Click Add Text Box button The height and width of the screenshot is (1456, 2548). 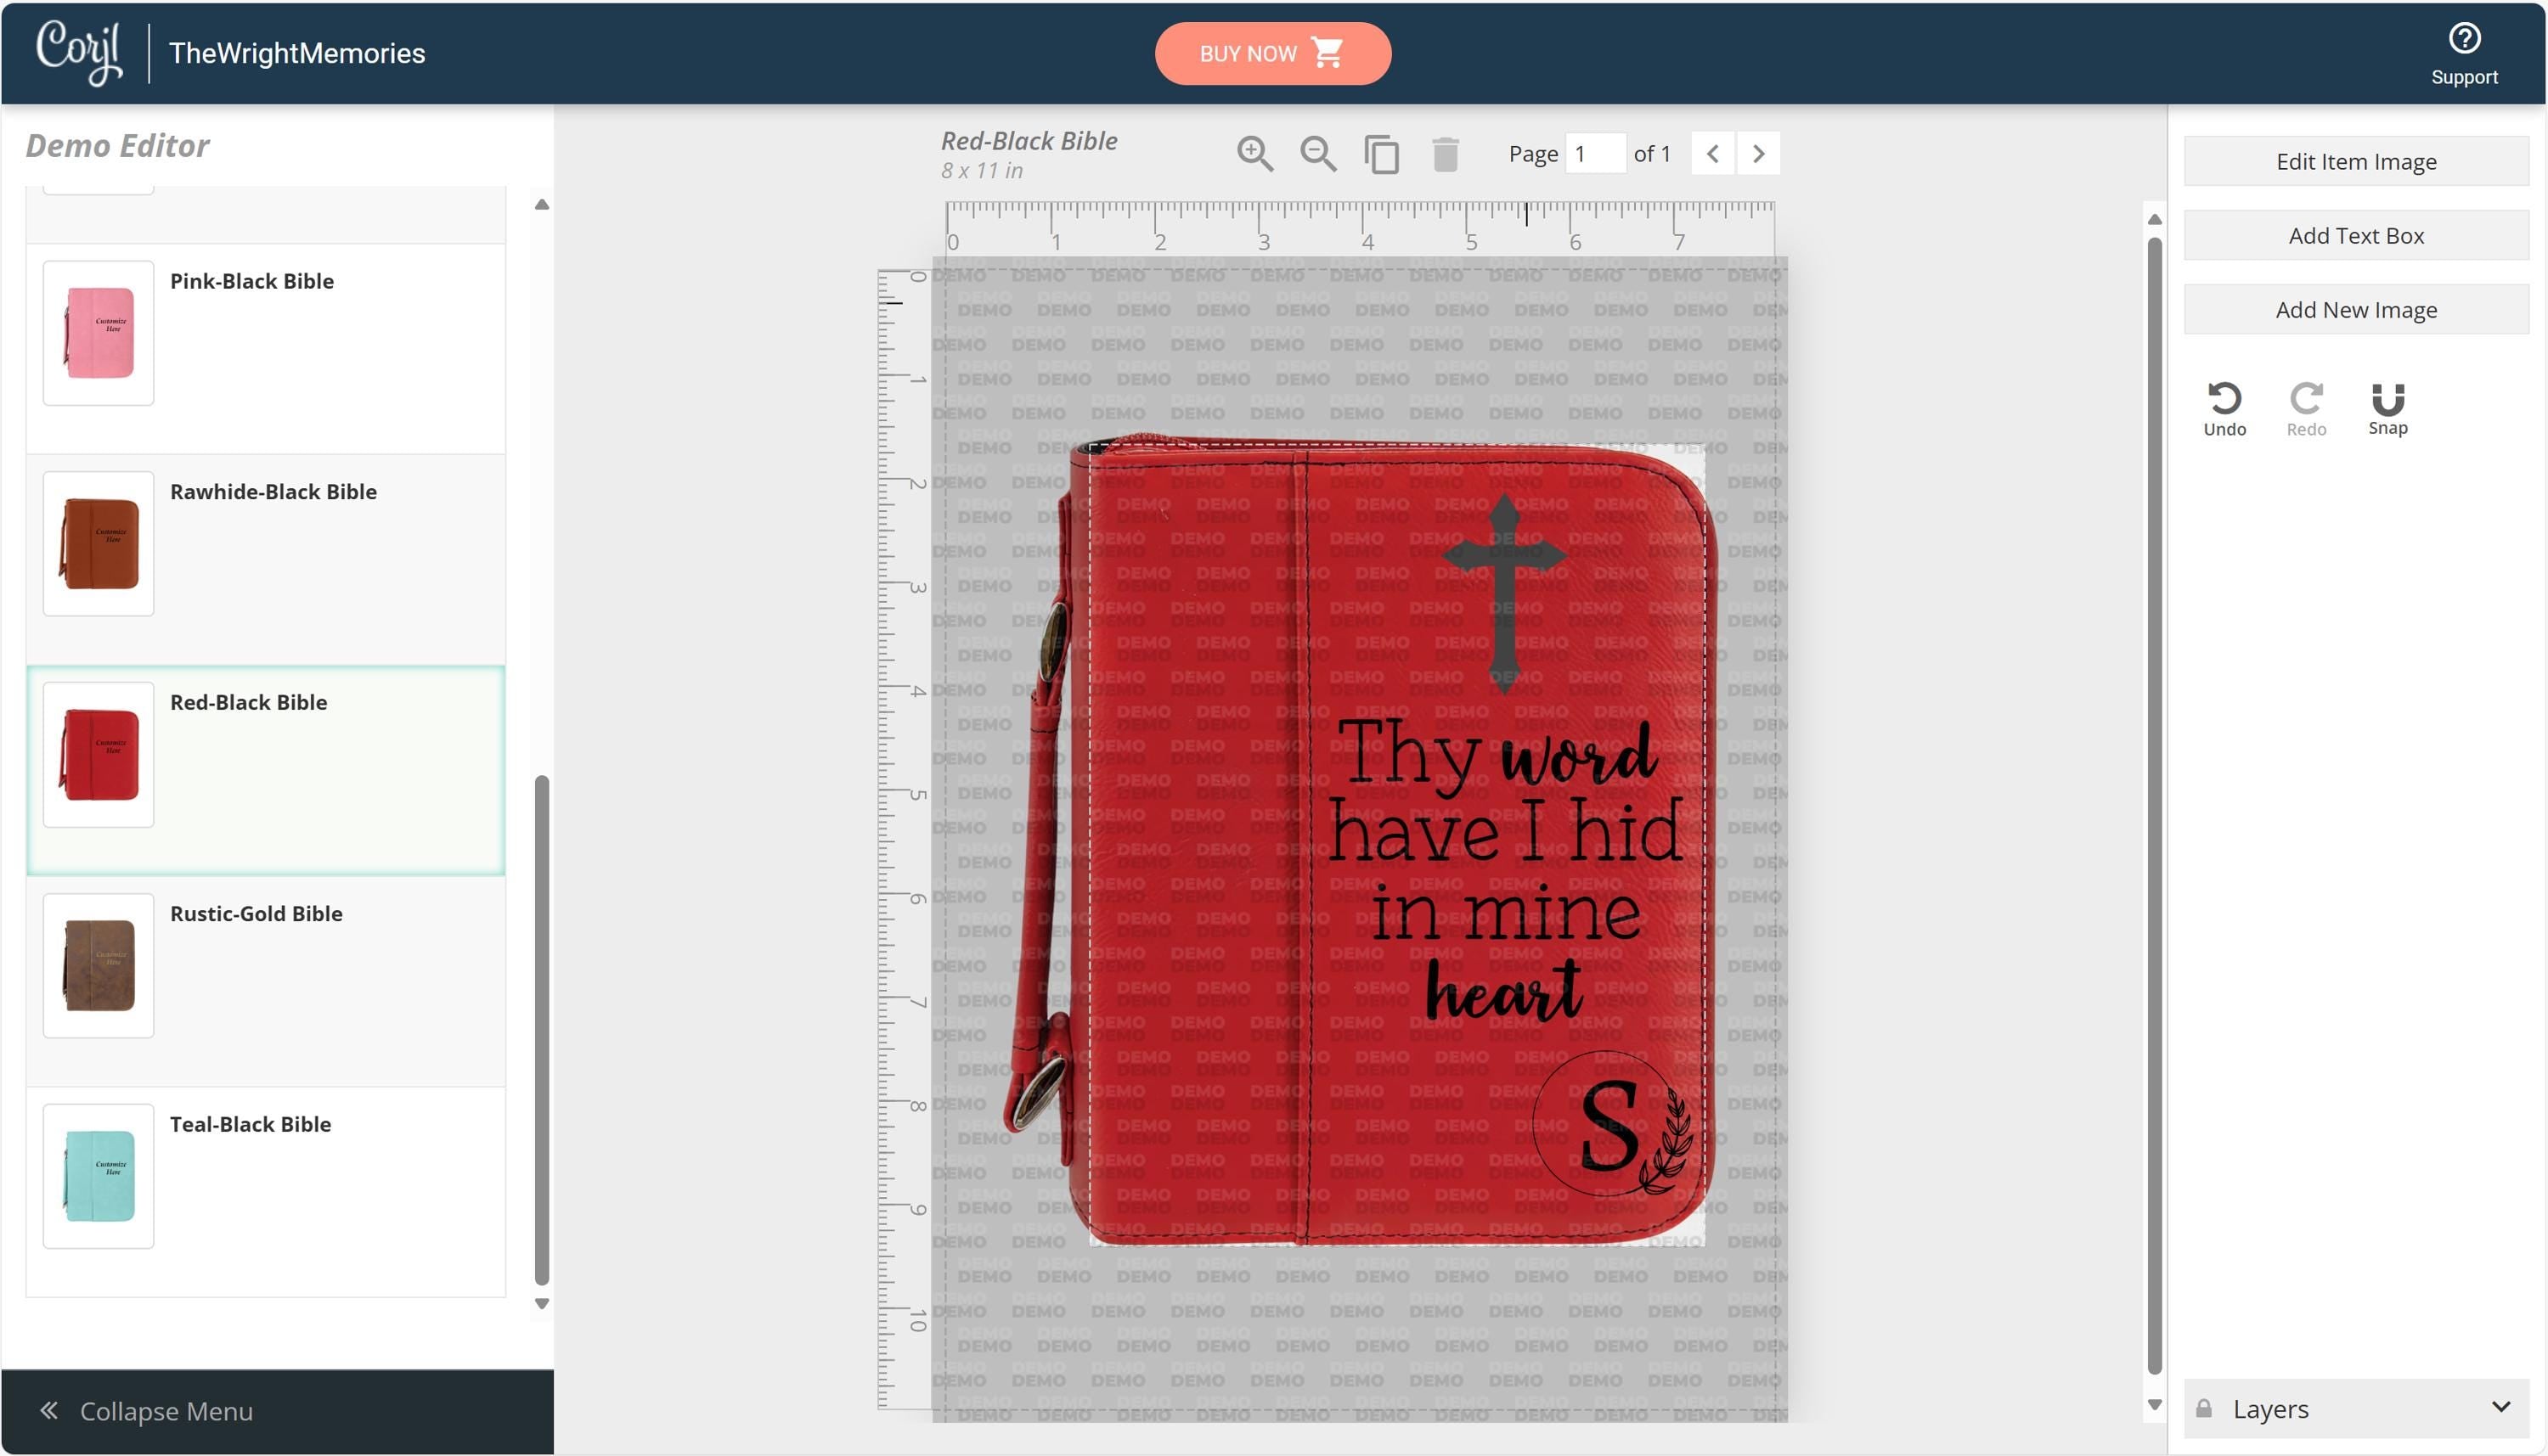[2355, 236]
